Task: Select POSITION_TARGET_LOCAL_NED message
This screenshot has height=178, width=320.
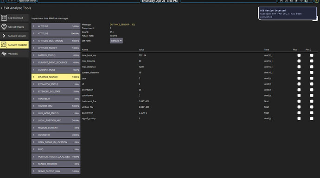Action: pyautogui.click(x=56, y=157)
